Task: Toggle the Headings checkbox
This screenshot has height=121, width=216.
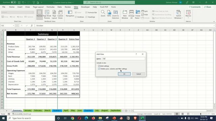Action: pyautogui.click(x=86, y=17)
